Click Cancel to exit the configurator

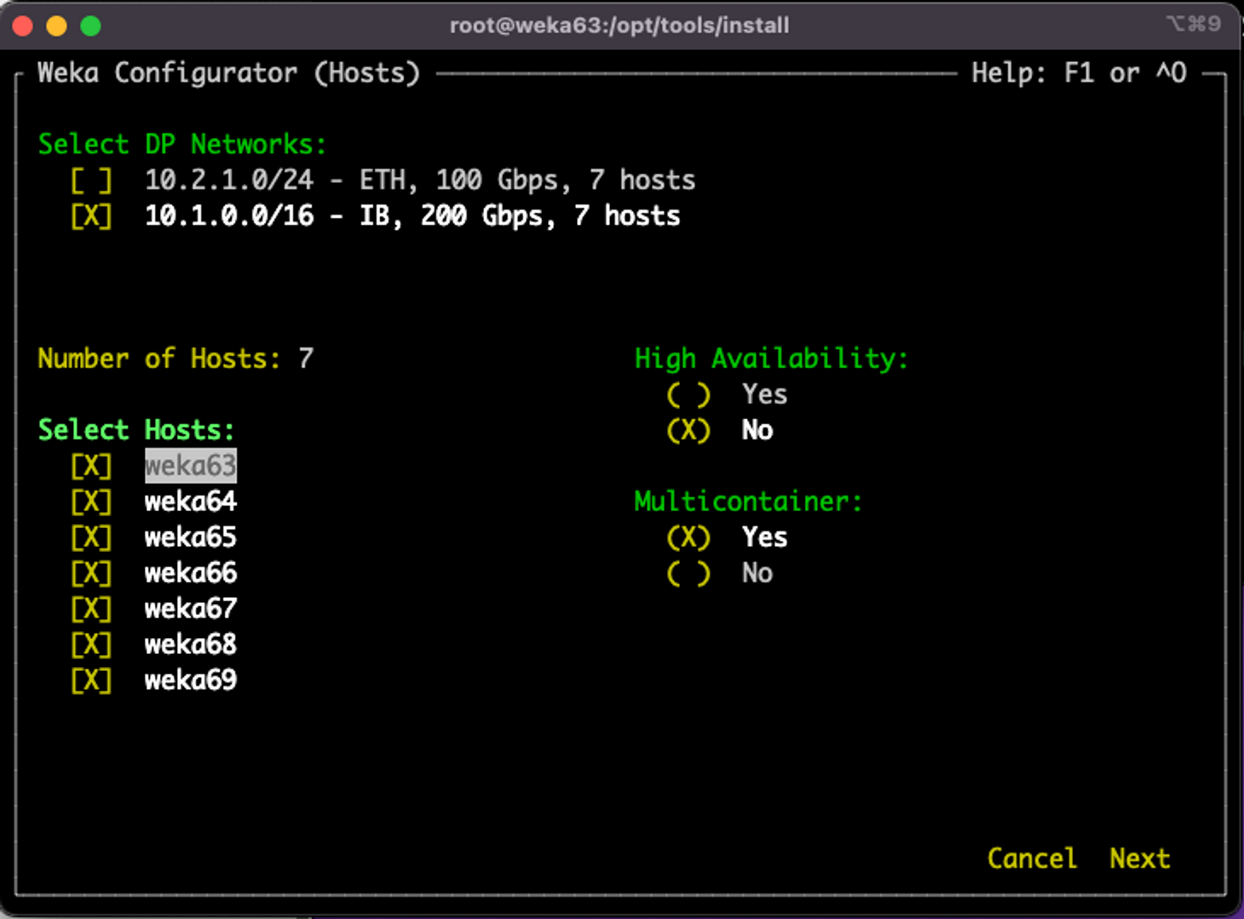1031,859
